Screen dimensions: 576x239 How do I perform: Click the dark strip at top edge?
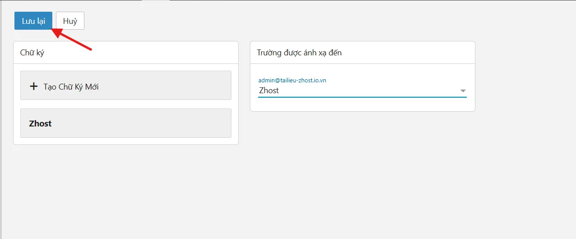(x=289, y=0)
